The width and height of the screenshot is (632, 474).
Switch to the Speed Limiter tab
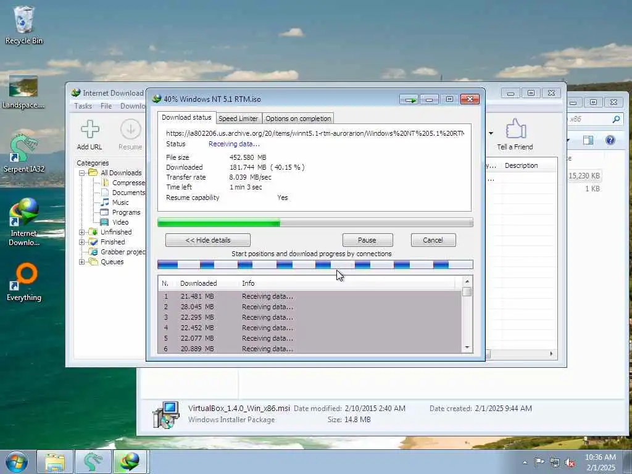[238, 118]
